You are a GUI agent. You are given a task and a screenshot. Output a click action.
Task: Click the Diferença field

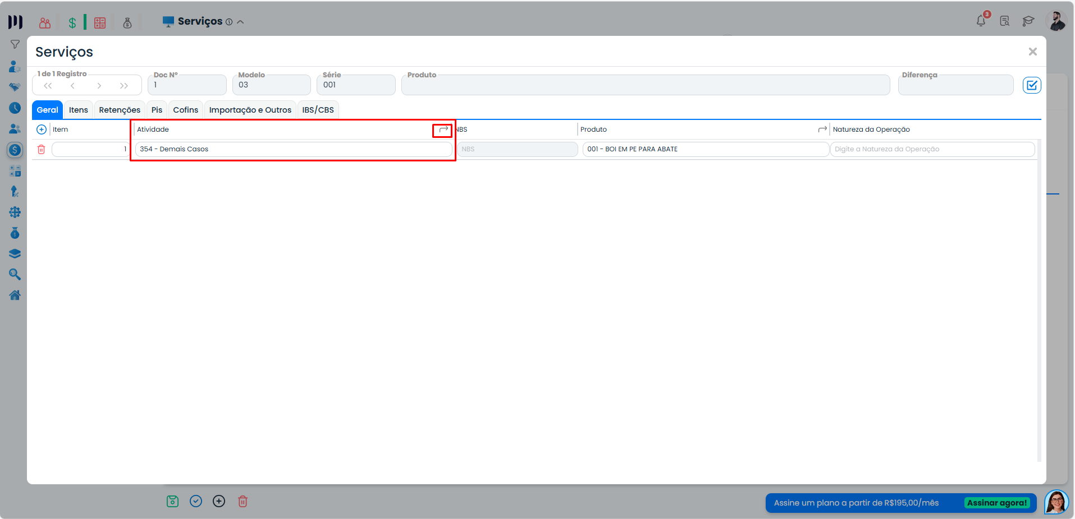click(x=956, y=85)
